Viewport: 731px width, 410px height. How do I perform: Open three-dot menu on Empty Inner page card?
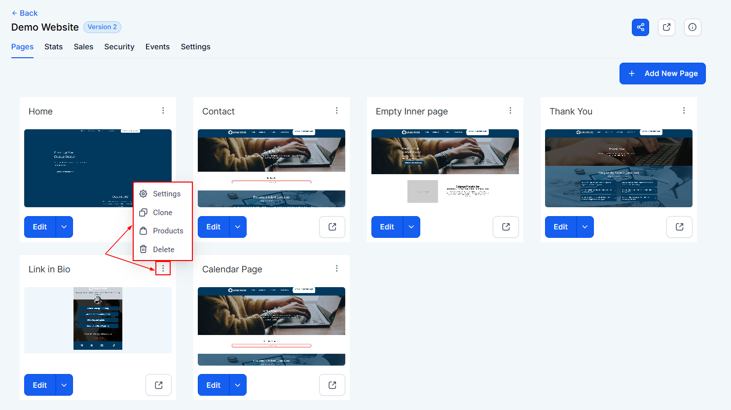coord(511,111)
